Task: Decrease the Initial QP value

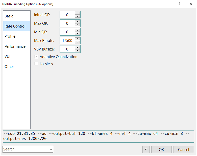Action: (x=77, y=16)
